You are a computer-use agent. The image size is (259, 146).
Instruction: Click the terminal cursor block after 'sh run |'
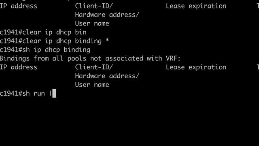pos(54,93)
